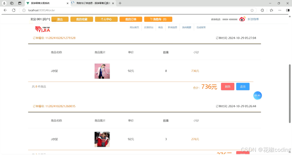Open browser extensions icon

pyautogui.click(x=262, y=10)
